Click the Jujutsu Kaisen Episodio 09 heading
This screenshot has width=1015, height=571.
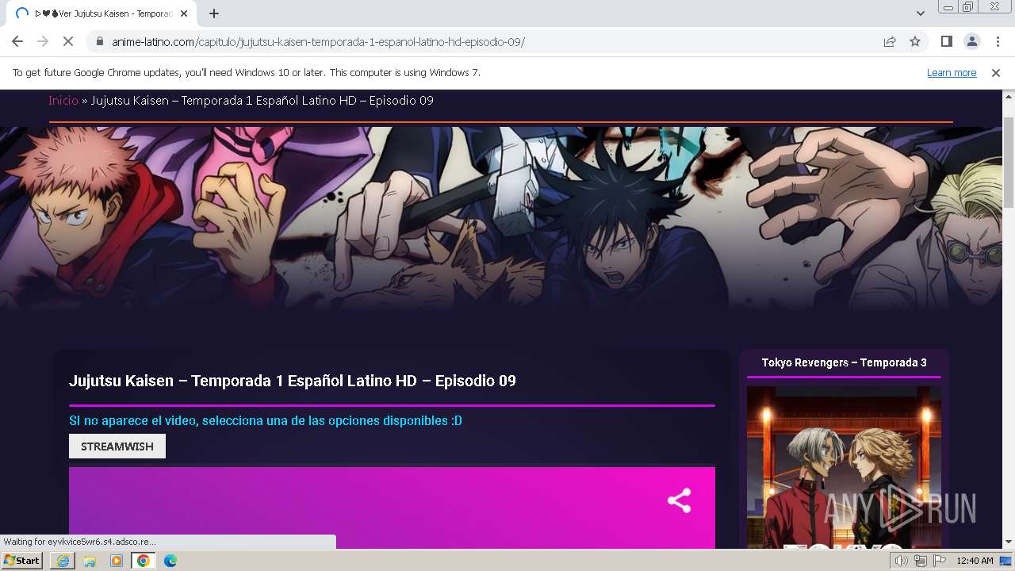coord(293,381)
